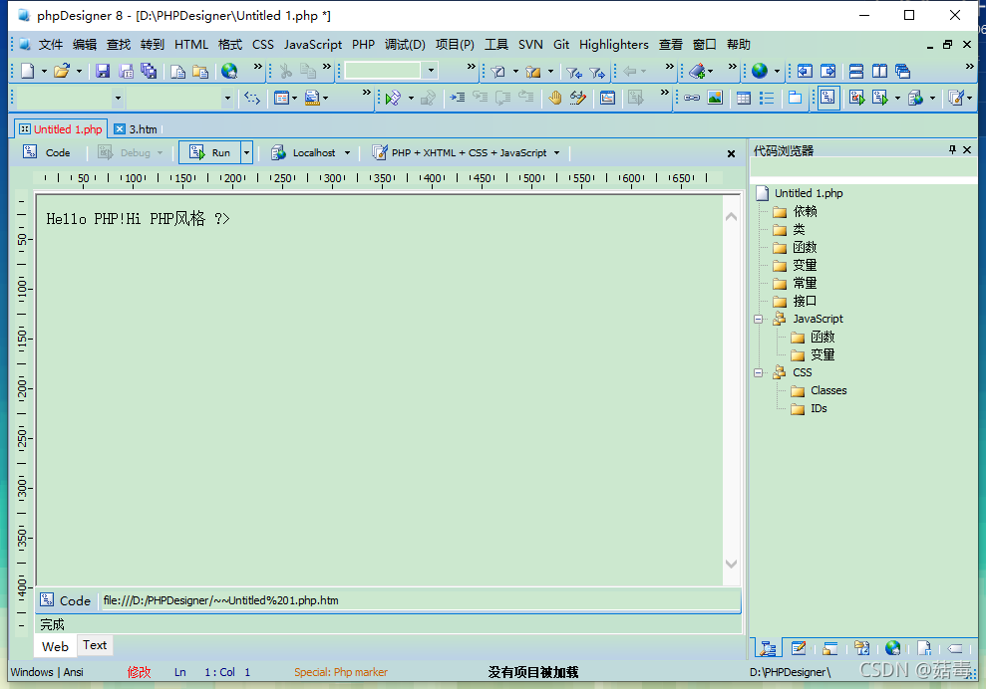Select the IDs folder in tree
The width and height of the screenshot is (986, 689).
click(x=809, y=409)
